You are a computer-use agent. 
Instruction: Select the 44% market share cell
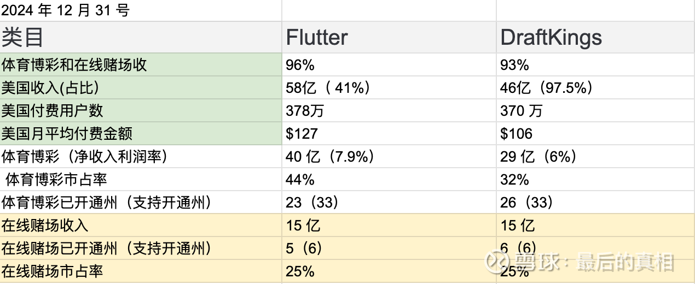pos(389,180)
